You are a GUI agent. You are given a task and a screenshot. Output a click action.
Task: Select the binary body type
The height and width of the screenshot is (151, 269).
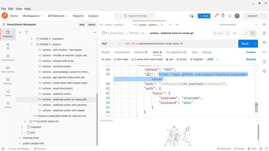pos(182,60)
